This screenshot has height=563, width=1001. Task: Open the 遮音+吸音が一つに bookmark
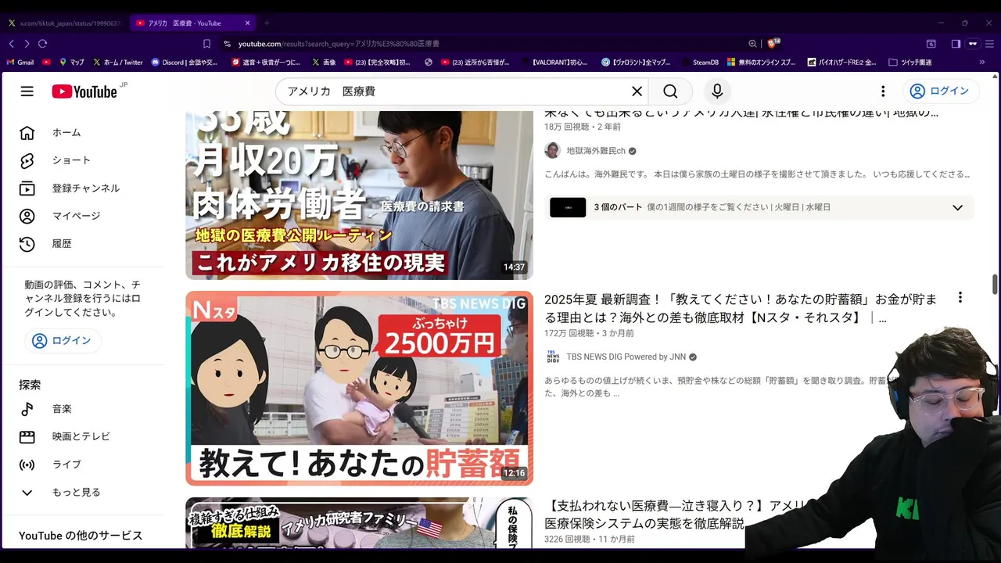pos(266,63)
